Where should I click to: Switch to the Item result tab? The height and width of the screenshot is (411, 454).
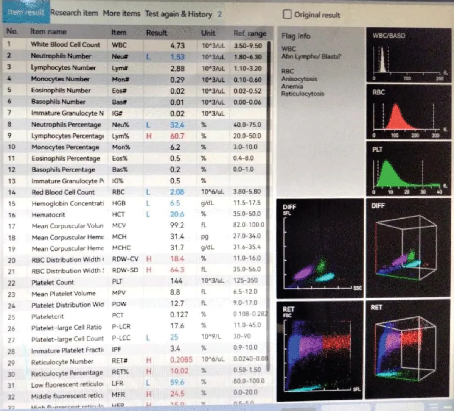25,13
